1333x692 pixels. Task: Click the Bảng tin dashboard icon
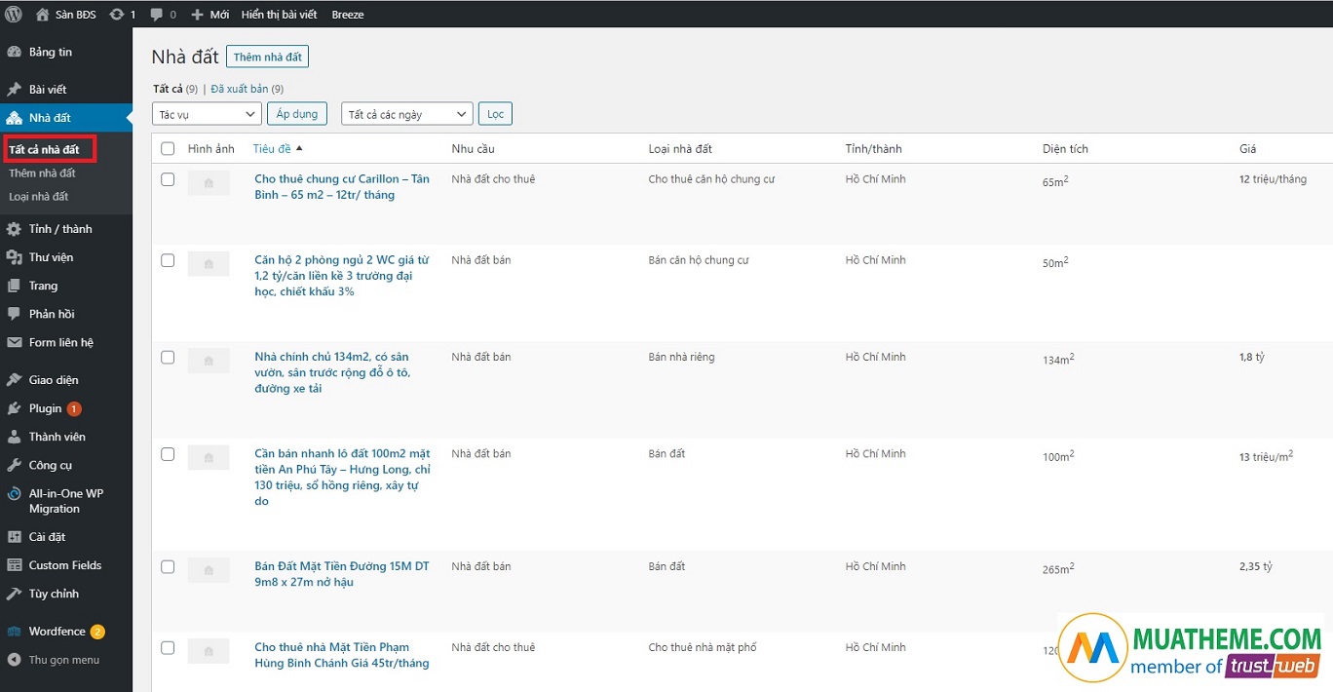click(x=14, y=53)
